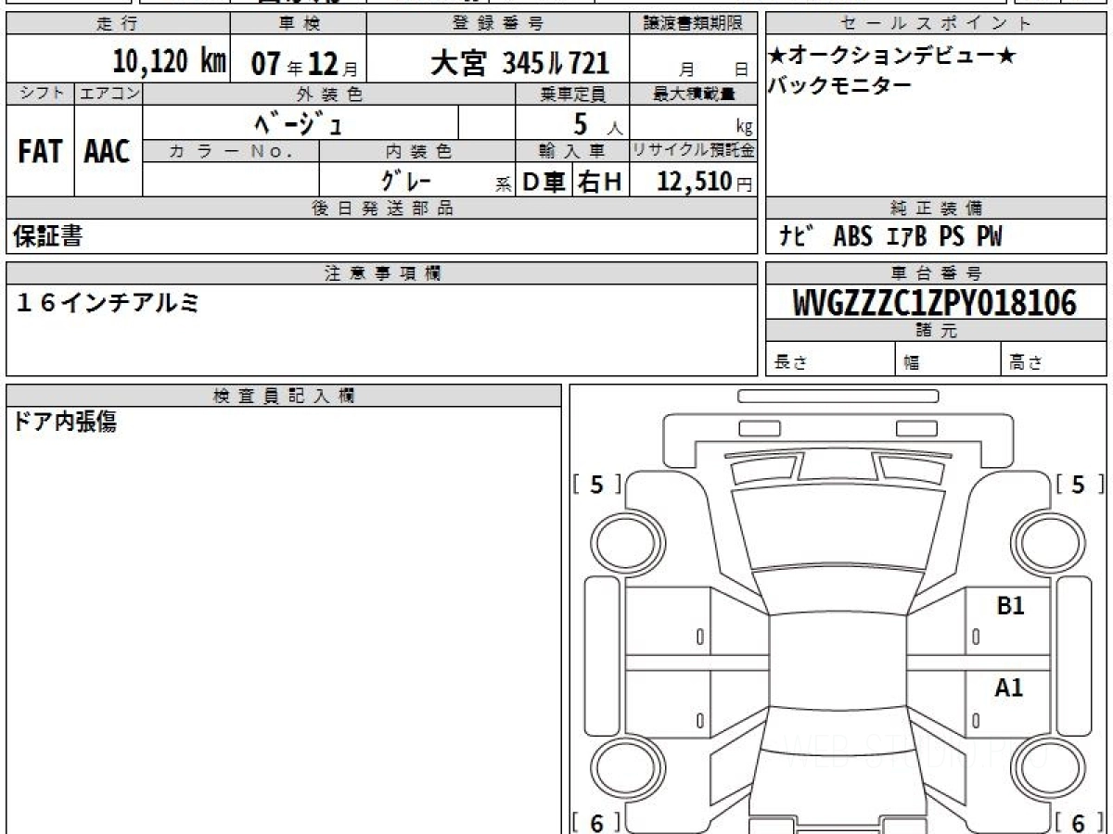Screen dimensions: 1113x834
Task: Select the 走行 column header
Action: coord(117,24)
